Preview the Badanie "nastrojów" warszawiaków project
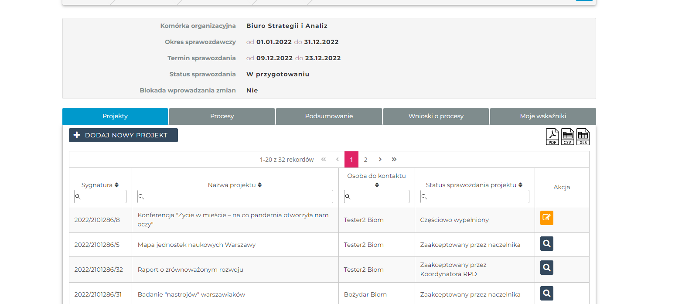 pos(546,293)
